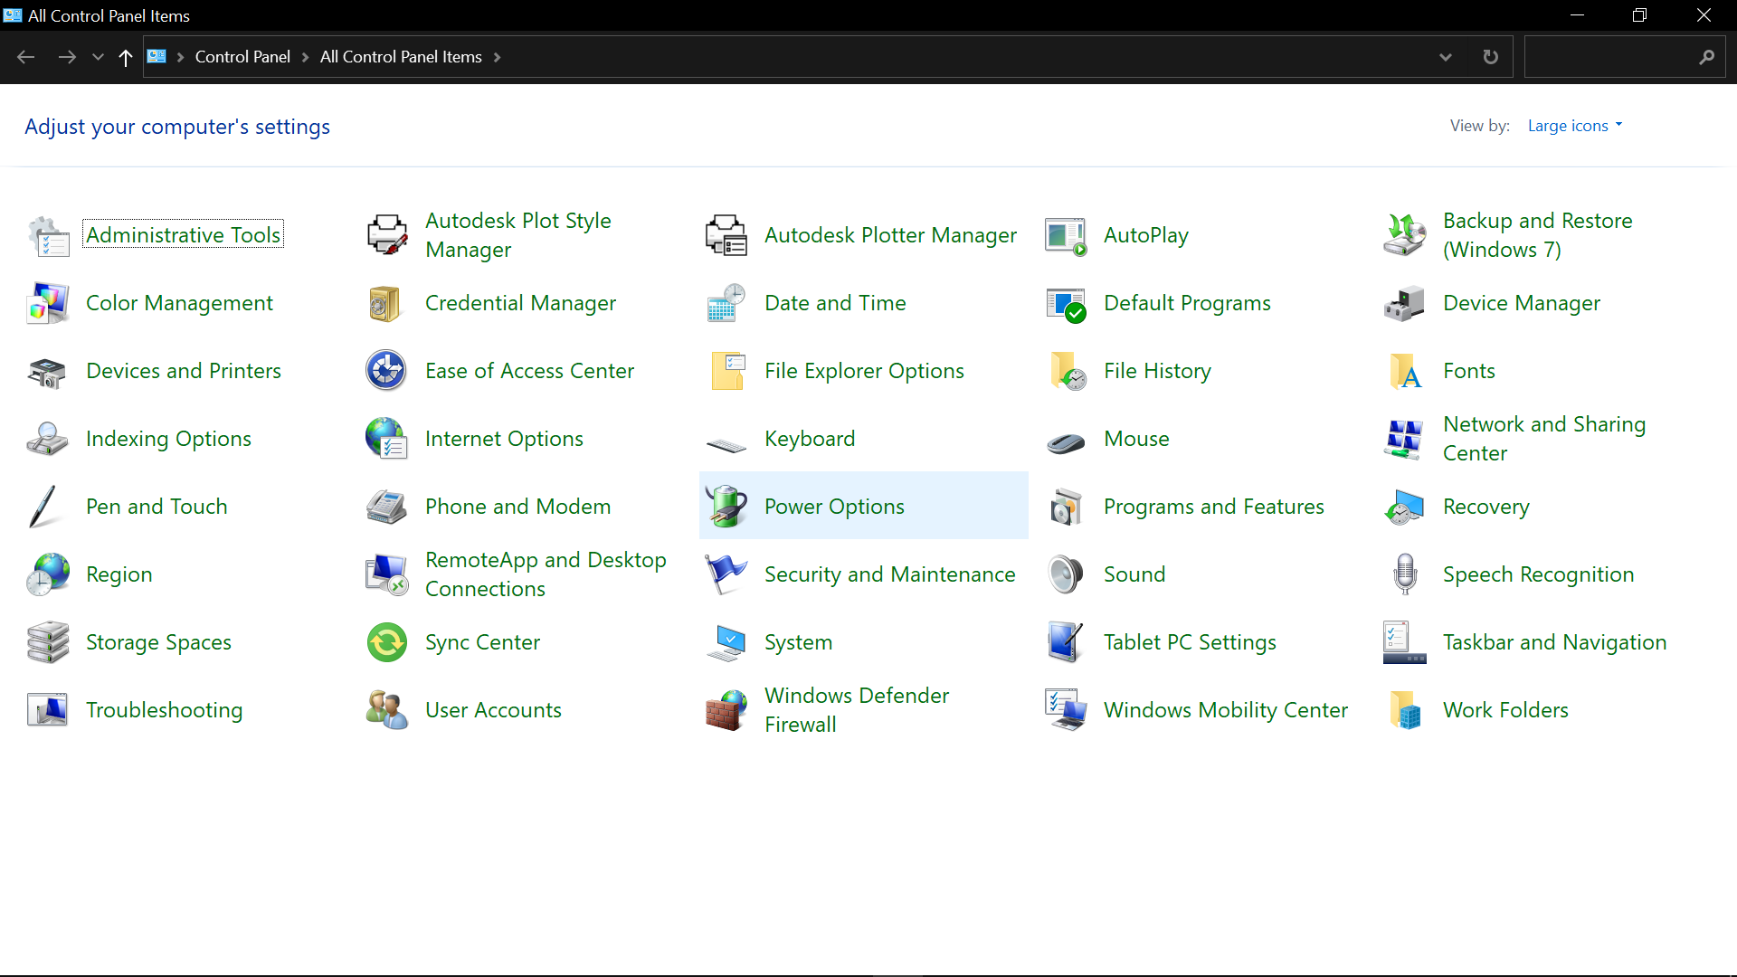The height and width of the screenshot is (977, 1737).
Task: Click the Search Control Panel box
Action: [x=1624, y=57]
